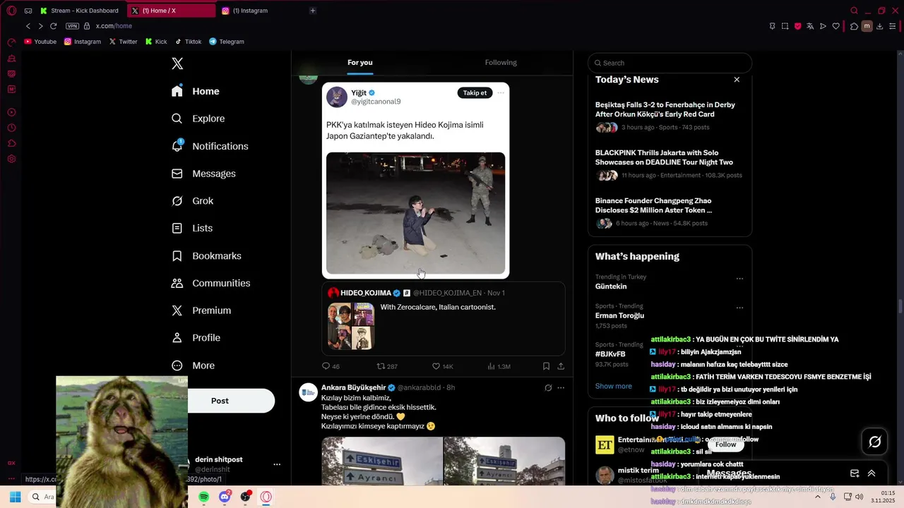904x508 pixels.
Task: Click the Windows Start button
Action: [x=15, y=497]
